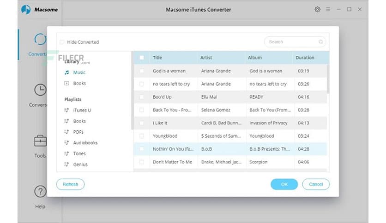
Task: Click the iTunes U playlist icon
Action: point(66,110)
